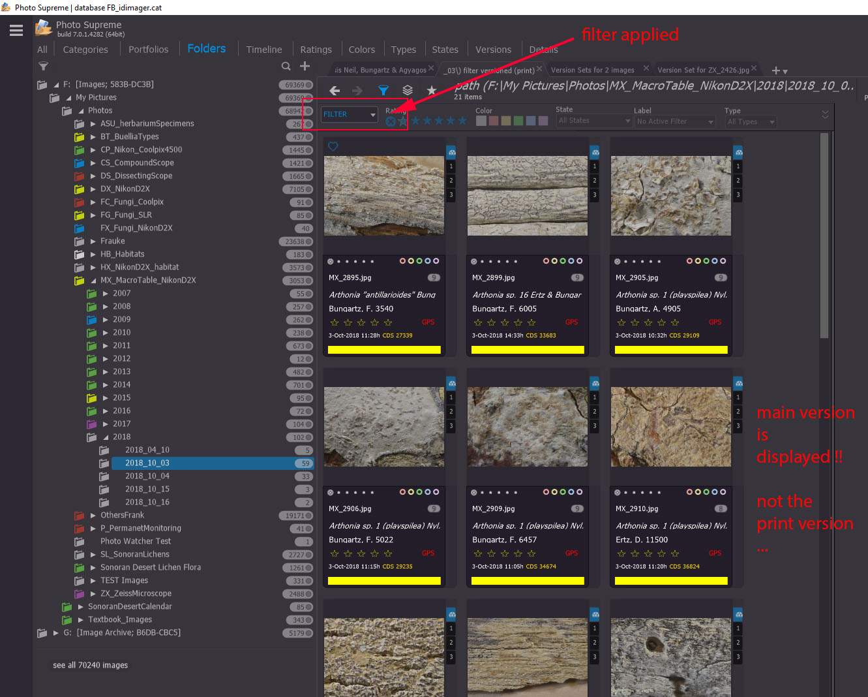Set blue color label on MX_2906.jpg

(428, 492)
